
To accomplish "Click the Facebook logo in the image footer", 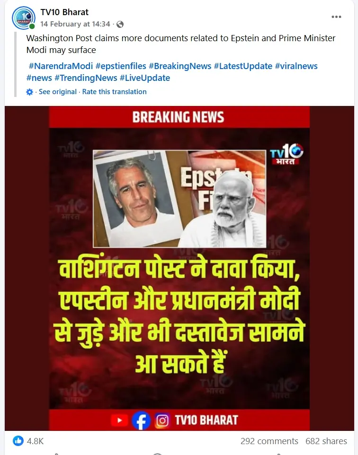I will click(141, 420).
